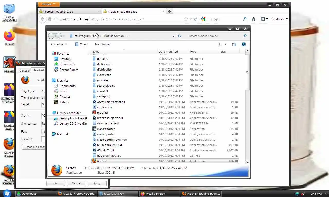Image resolution: width=329 pixels, height=197 pixels.
Task: Sort by the Date modified column header
Action: click(x=173, y=52)
